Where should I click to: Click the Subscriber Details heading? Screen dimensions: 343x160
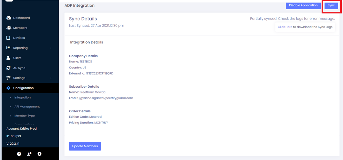pos(84,87)
